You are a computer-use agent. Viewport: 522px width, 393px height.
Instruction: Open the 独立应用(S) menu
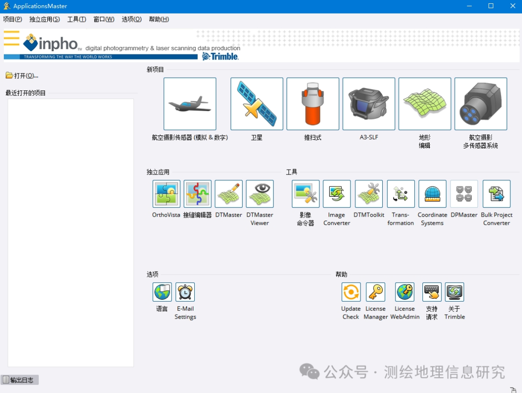pos(44,19)
